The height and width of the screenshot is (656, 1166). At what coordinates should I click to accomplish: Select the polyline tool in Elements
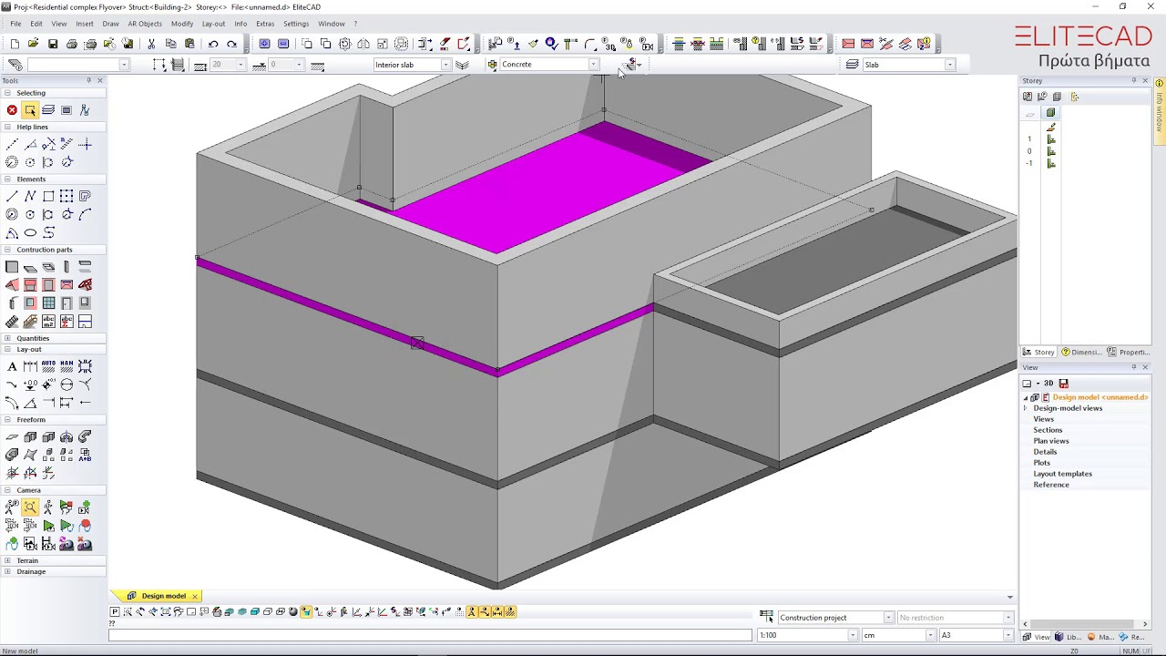pos(30,197)
